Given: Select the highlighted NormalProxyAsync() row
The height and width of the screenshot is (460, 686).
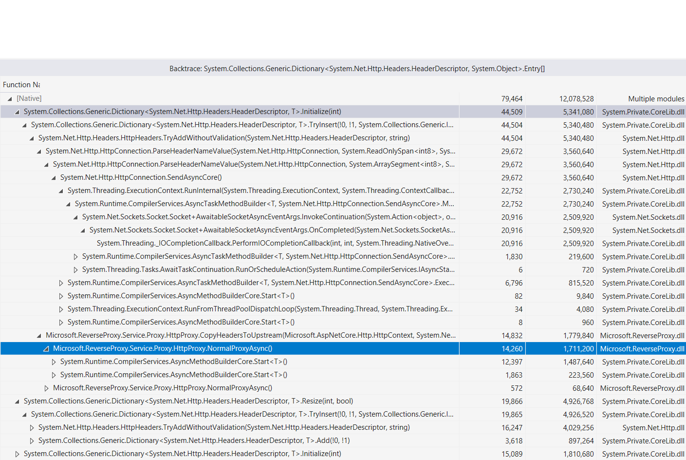Looking at the screenshot, I should (195, 348).
